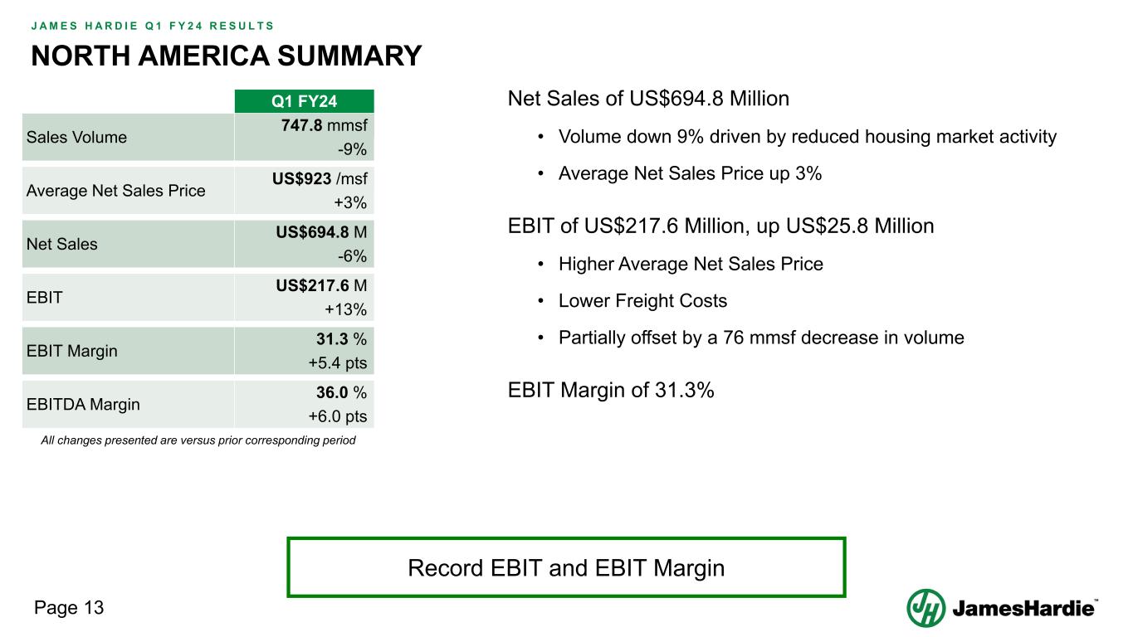This screenshot has width=1133, height=637.
Task: Click the EBITDA Margin row label
Action: coord(83,405)
